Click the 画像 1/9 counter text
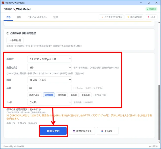 [x=11, y=123]
